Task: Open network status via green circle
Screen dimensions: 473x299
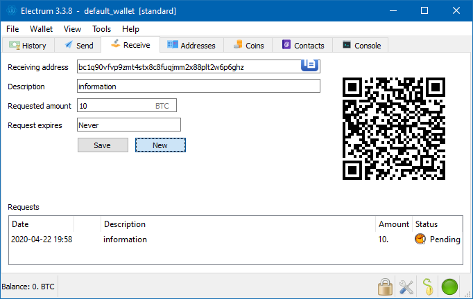Action: click(449, 287)
